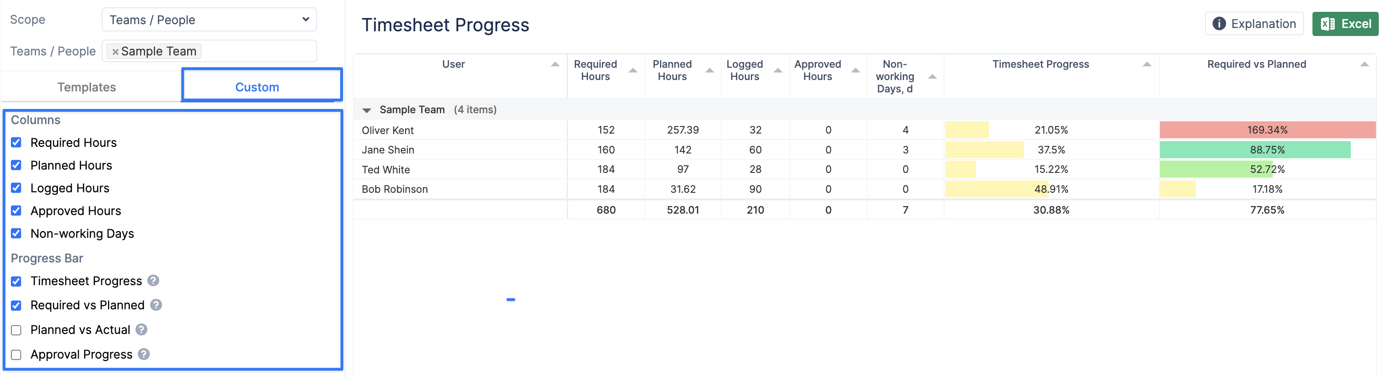
Task: Click the total Required Hours value 680
Action: click(x=606, y=210)
